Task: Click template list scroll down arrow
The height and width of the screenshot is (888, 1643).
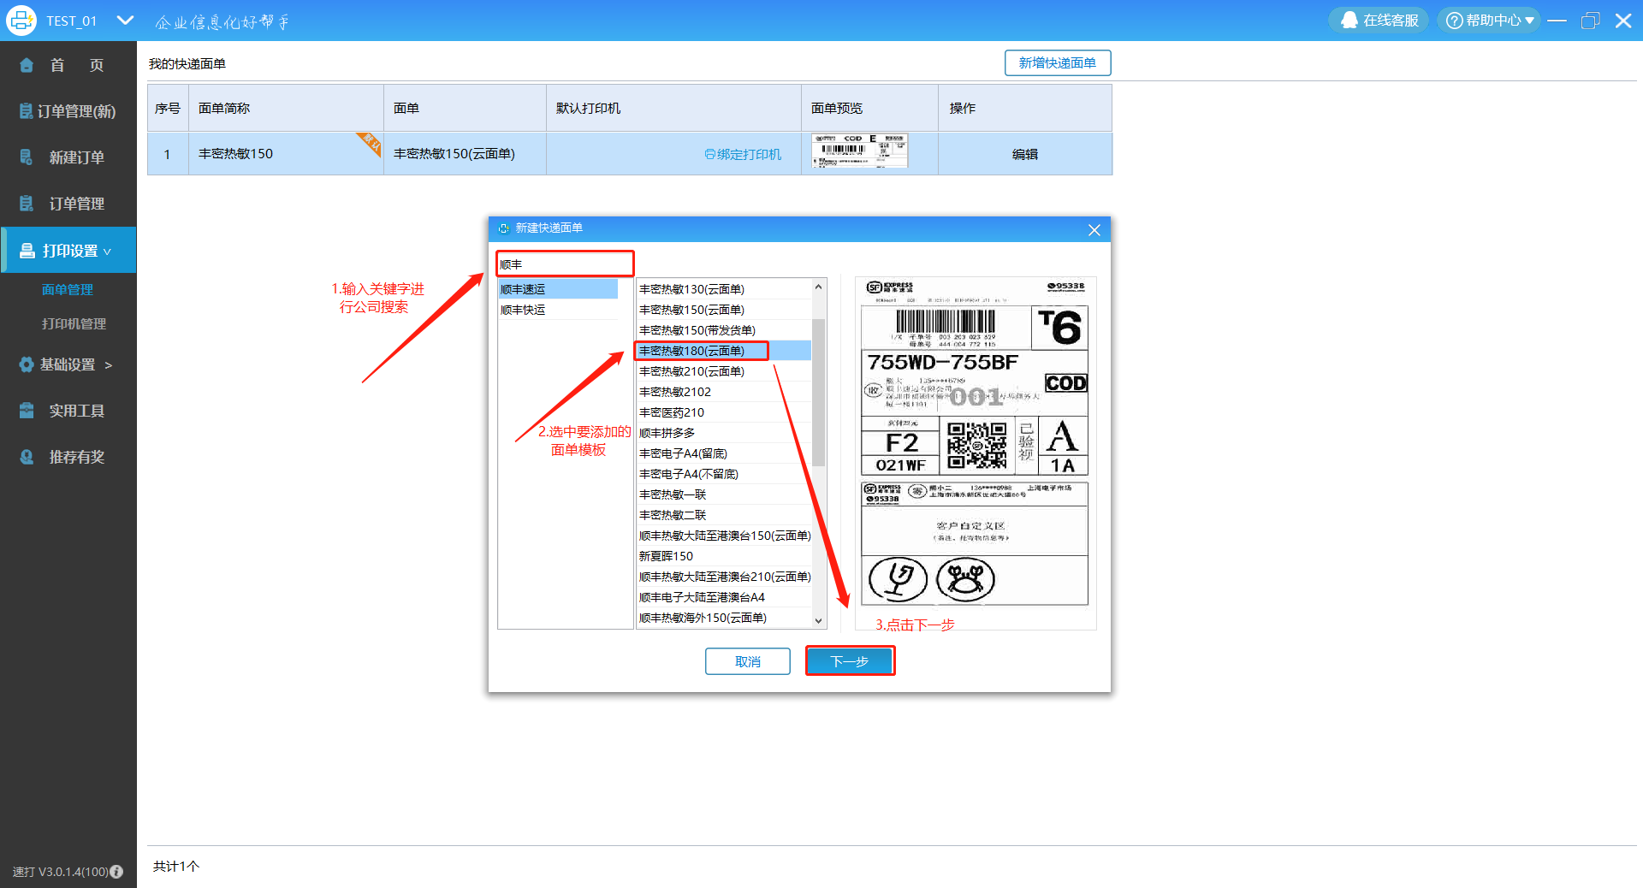Action: [x=819, y=621]
